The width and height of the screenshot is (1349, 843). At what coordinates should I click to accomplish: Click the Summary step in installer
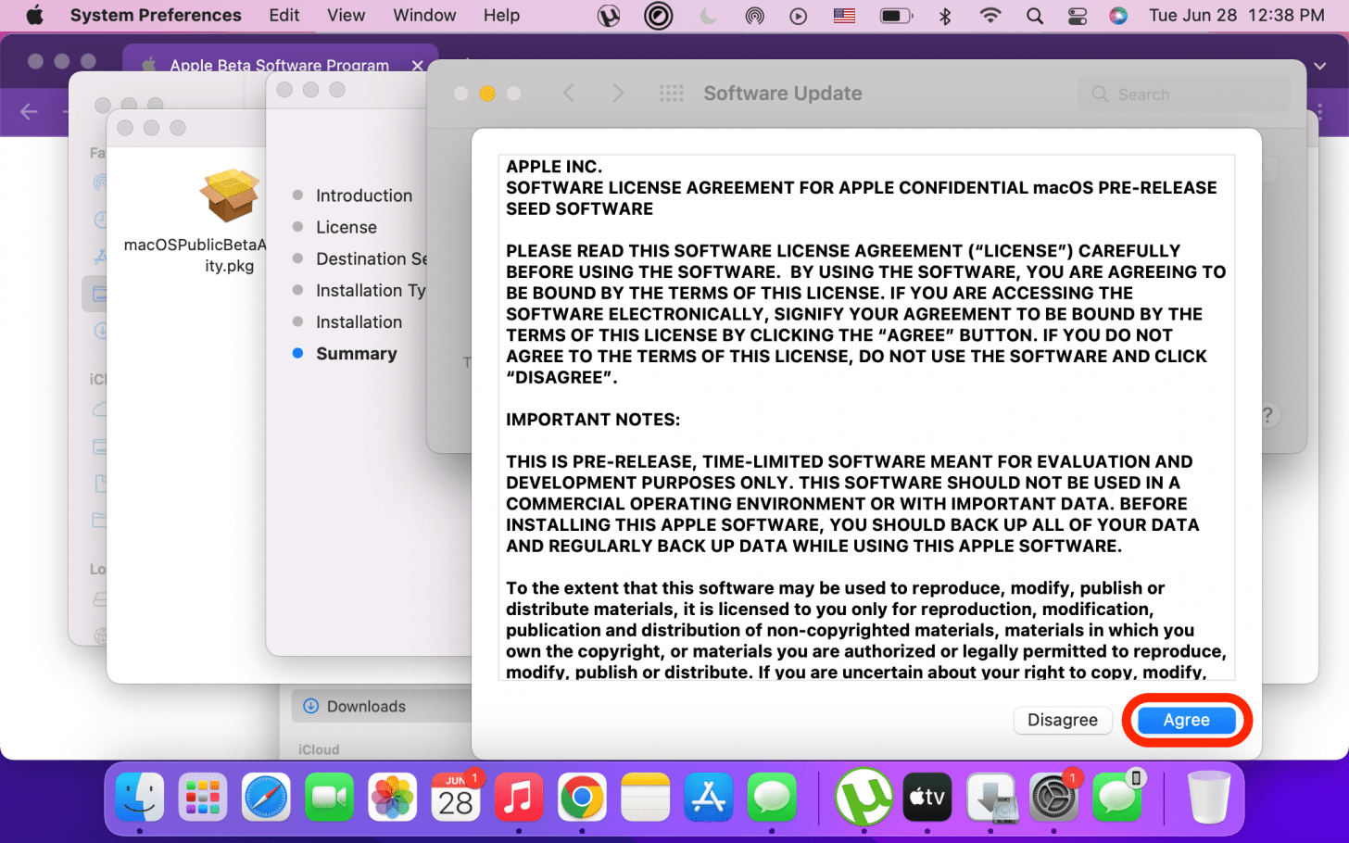(356, 353)
